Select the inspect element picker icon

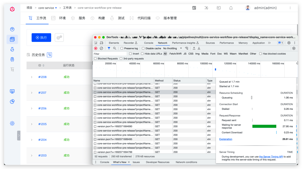click(96, 43)
